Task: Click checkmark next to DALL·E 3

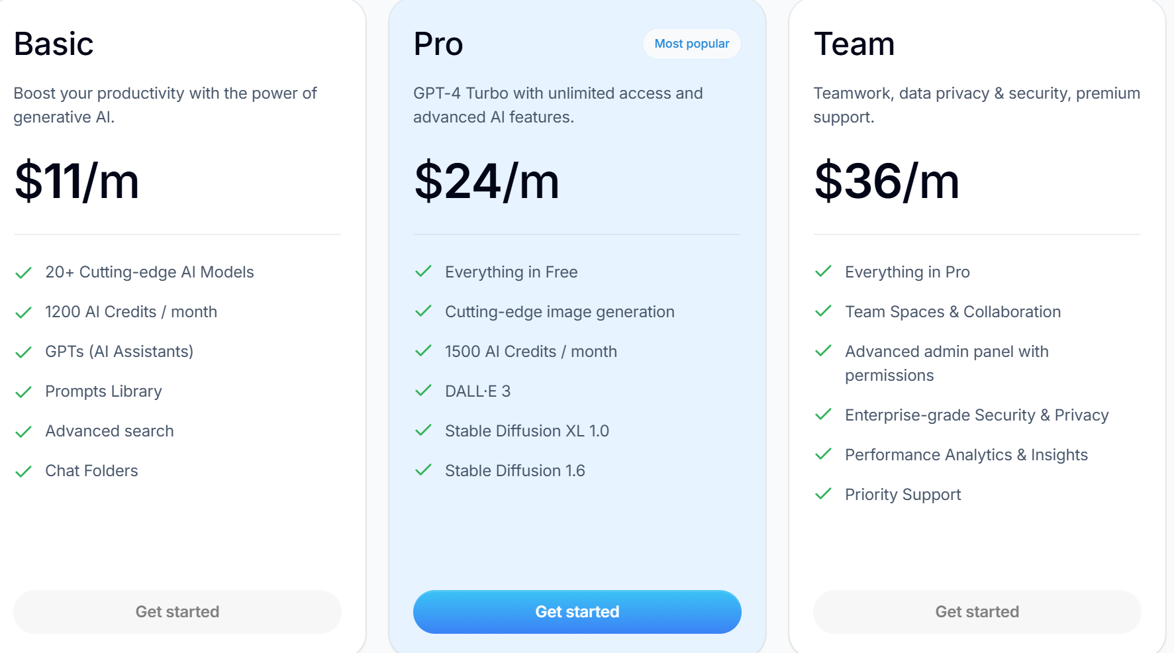Action: click(x=424, y=391)
